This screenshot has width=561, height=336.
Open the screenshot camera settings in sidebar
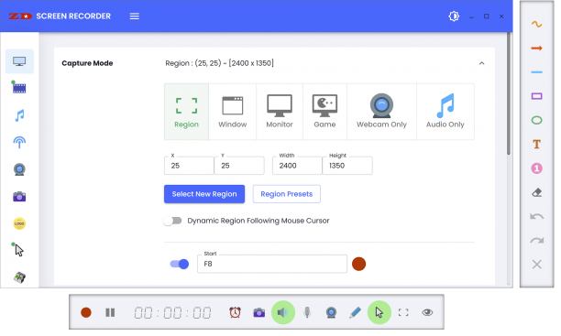[19, 197]
